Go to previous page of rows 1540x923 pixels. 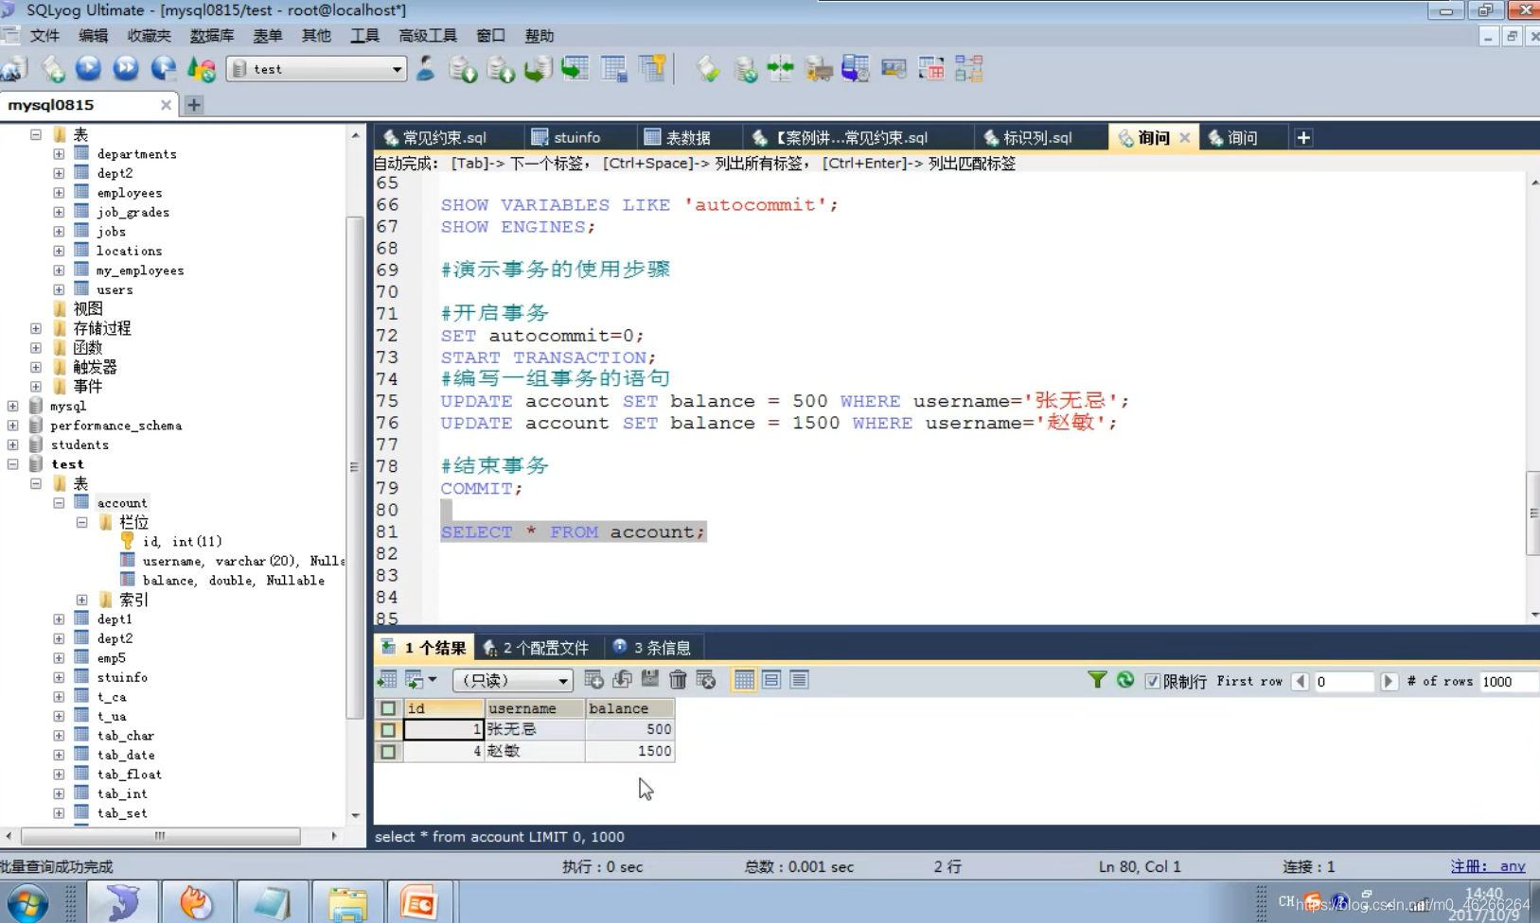(1300, 681)
